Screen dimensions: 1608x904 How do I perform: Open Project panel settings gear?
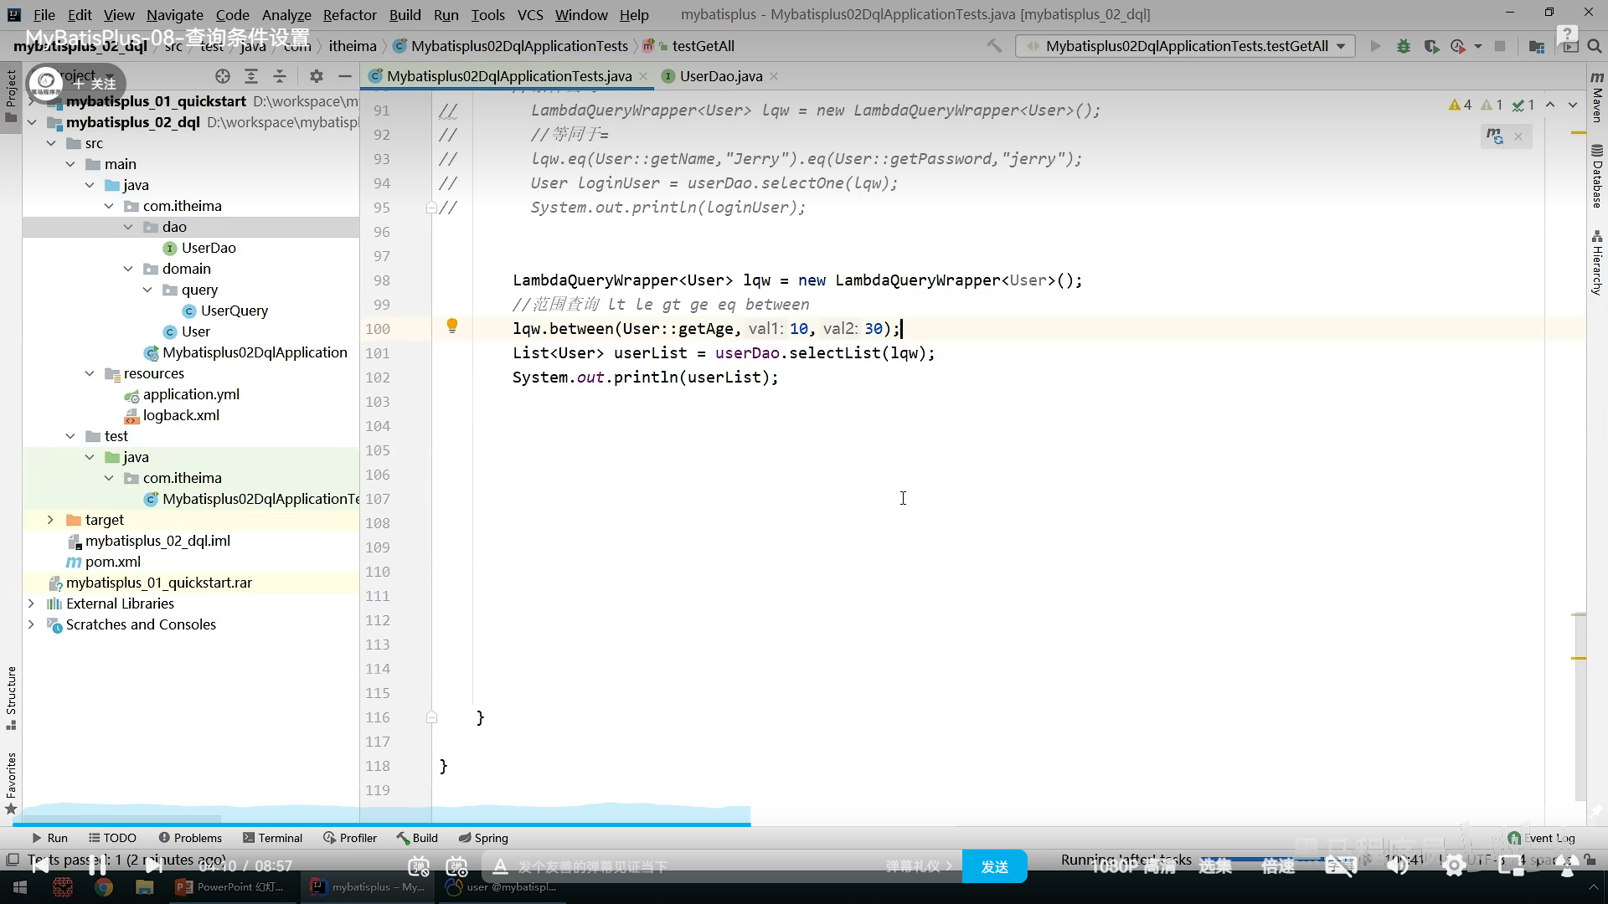coord(316,76)
